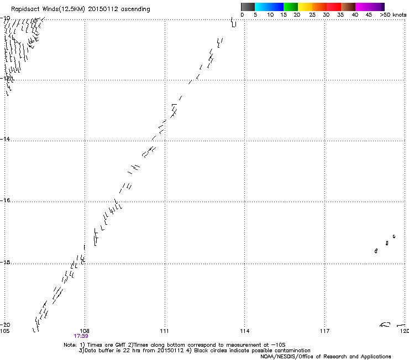409x360 pixels.
Task: Click the NOAA/NESDIS Office of Research credit text
Action: pyautogui.click(x=326, y=357)
